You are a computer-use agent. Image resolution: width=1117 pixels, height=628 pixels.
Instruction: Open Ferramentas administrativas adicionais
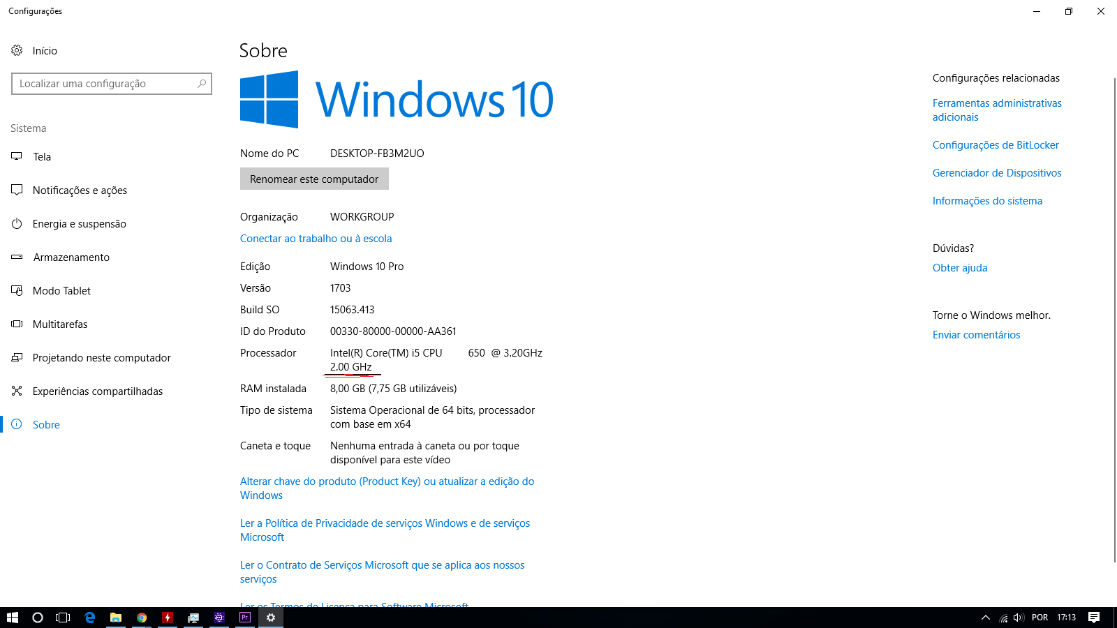(997, 110)
